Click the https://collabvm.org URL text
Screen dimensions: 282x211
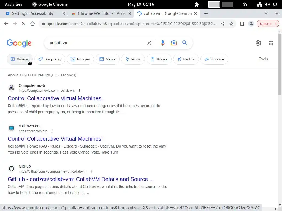(x=33, y=131)
